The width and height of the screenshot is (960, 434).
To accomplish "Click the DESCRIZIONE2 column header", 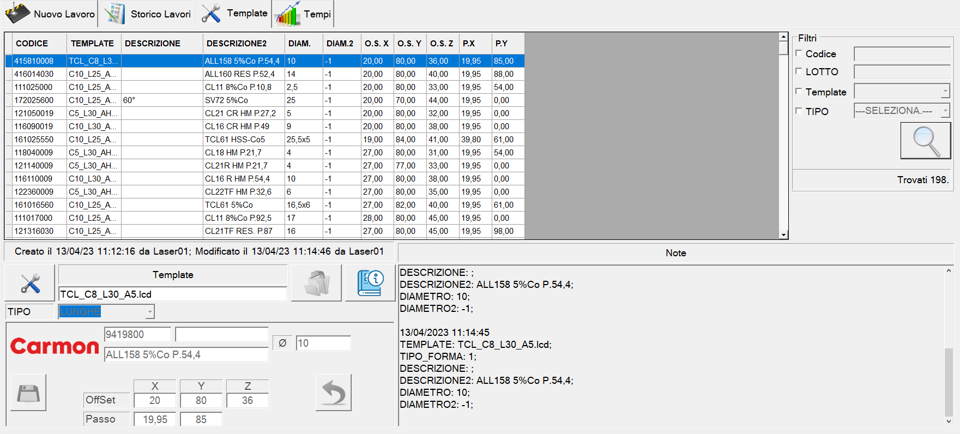I will pos(237,44).
